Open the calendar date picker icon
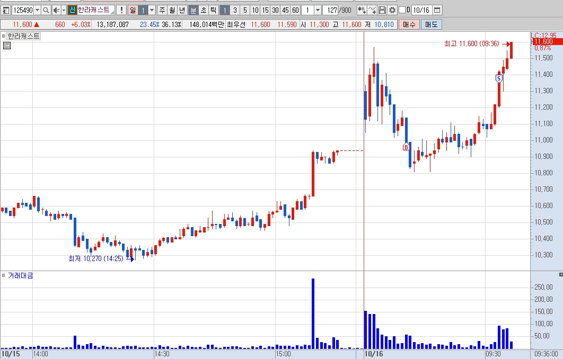 (437, 10)
